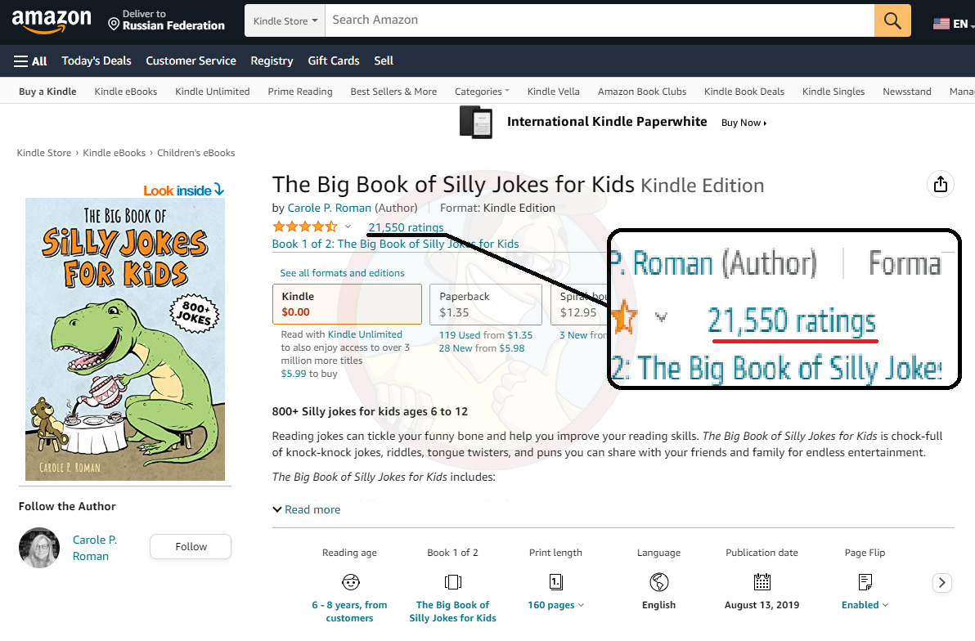Expand the star rating breakdown chevron
The height and width of the screenshot is (641, 975).
pos(348,227)
